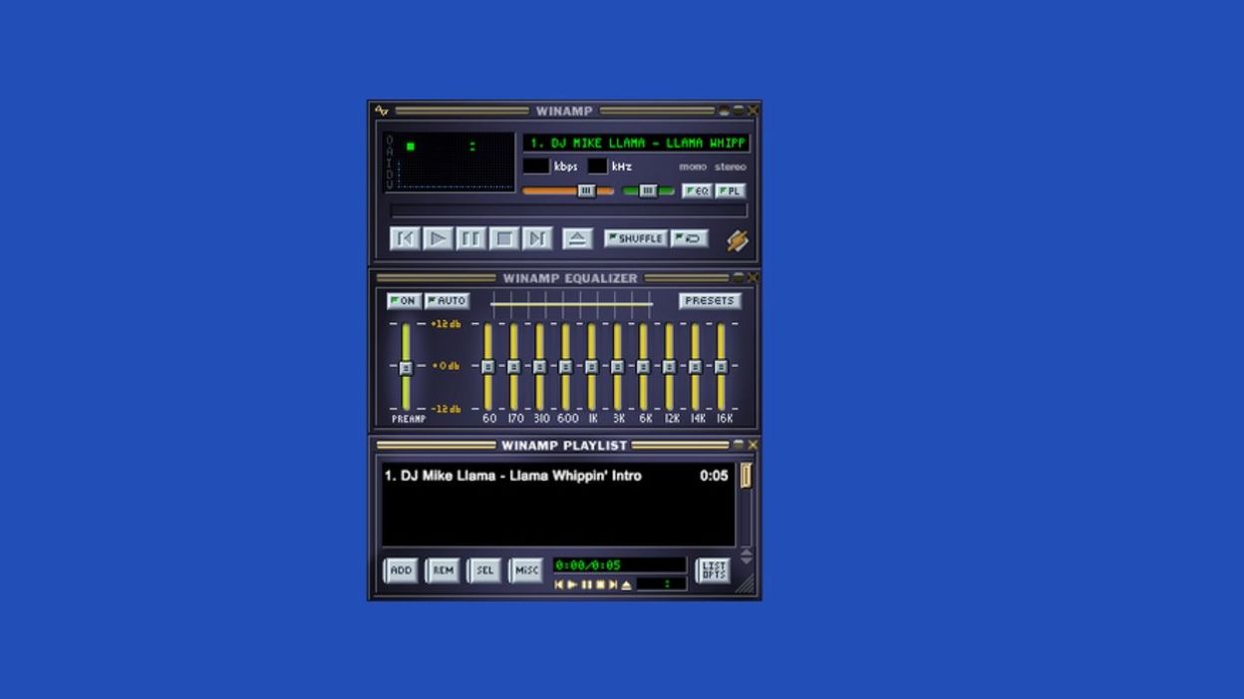Open the playlist ADD menu
This screenshot has width=1244, height=699.
(401, 570)
